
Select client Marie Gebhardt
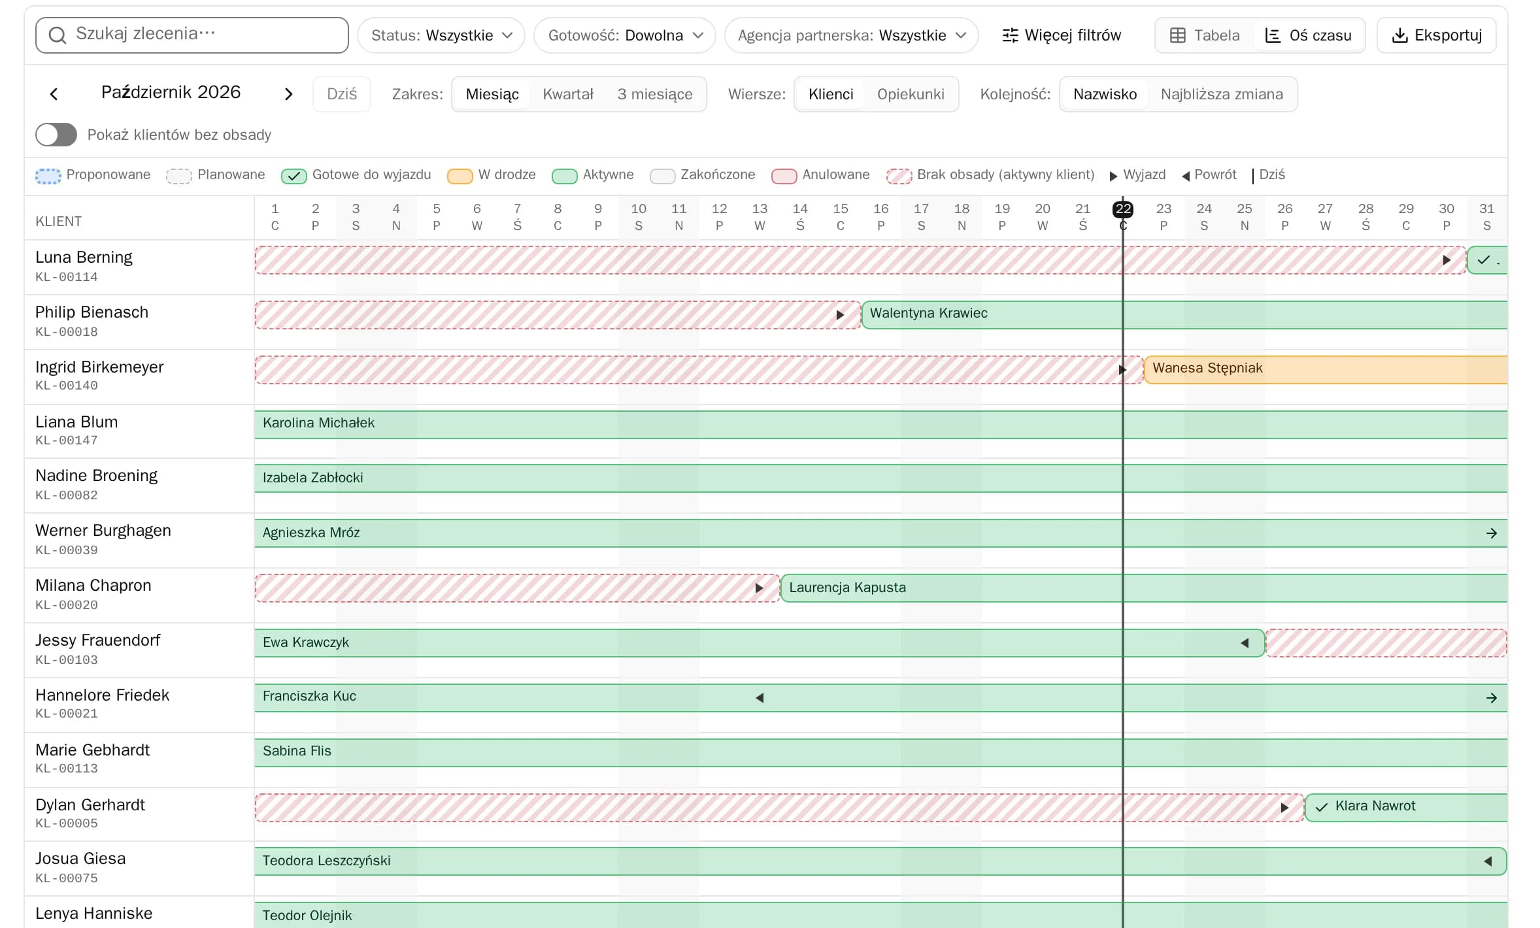[x=92, y=750]
